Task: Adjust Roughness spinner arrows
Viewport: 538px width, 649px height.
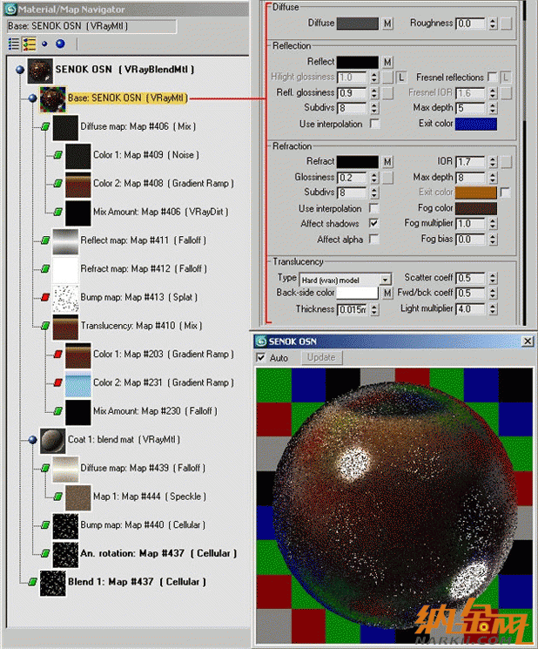Action: [492, 24]
